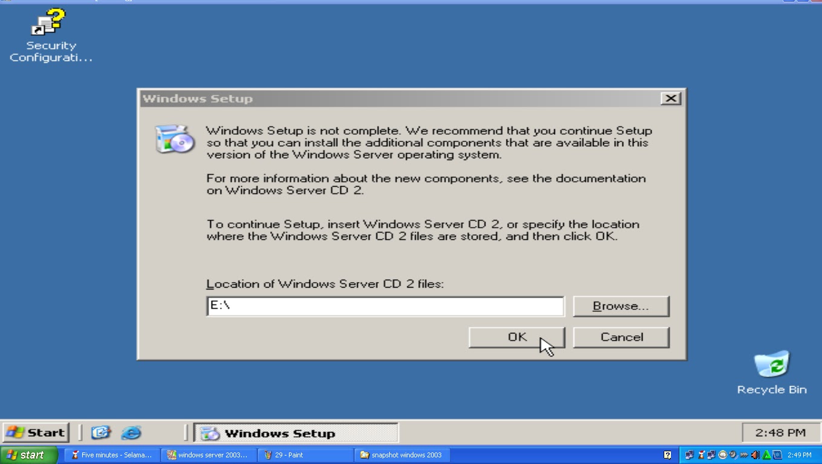Image resolution: width=822 pixels, height=464 pixels.
Task: Click the first network computers tray icon
Action: click(x=690, y=455)
